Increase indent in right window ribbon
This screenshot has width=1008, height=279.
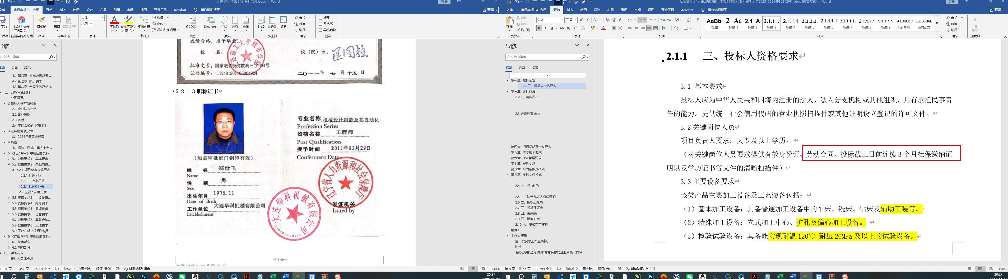click(669, 20)
